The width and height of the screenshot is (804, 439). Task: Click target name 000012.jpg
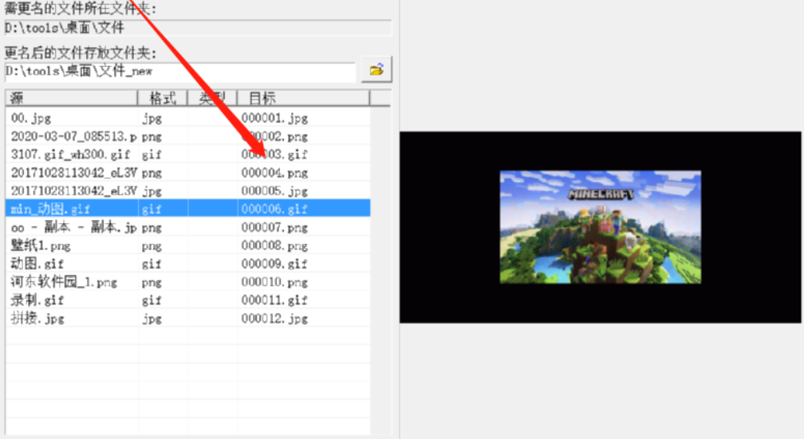(x=274, y=318)
